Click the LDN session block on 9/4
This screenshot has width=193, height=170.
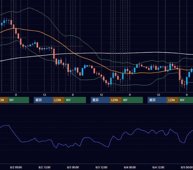pos(173,100)
